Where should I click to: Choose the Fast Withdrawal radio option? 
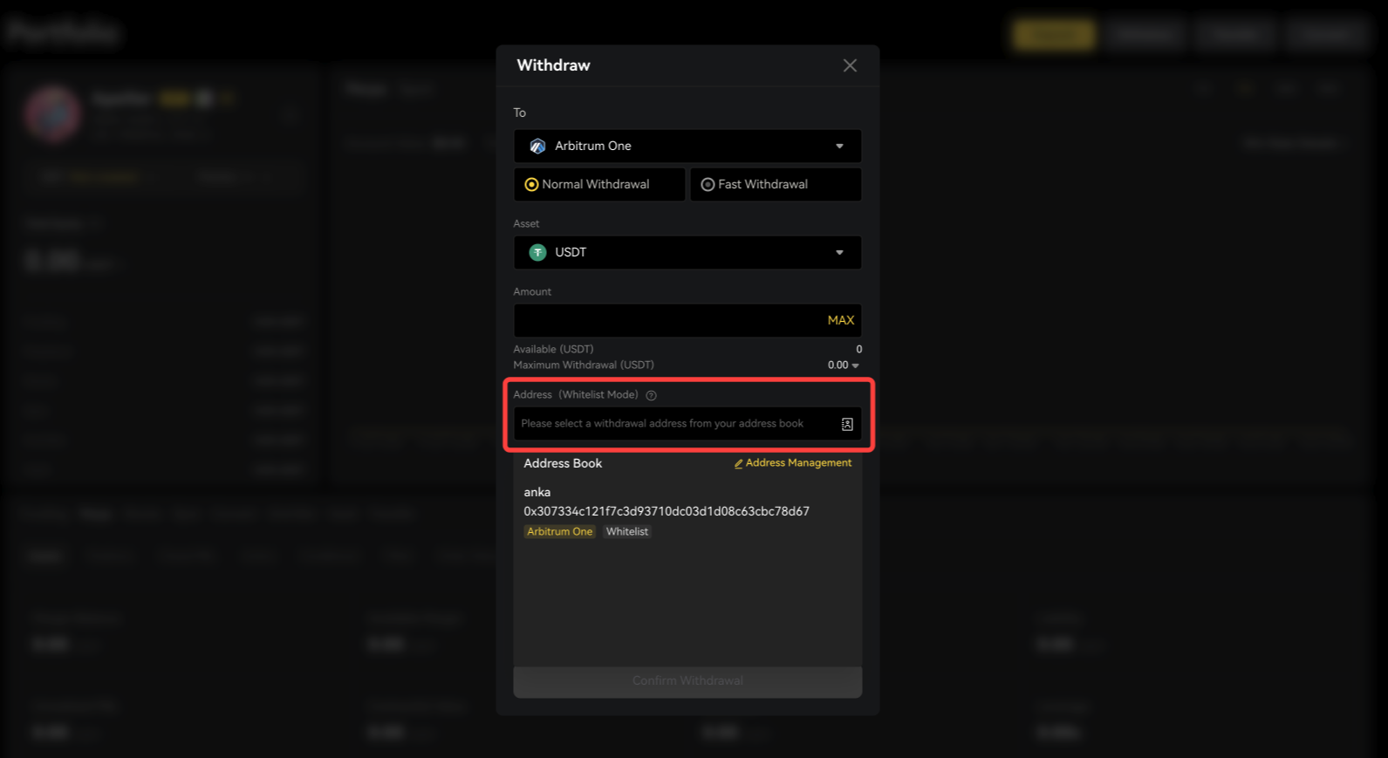tap(708, 185)
